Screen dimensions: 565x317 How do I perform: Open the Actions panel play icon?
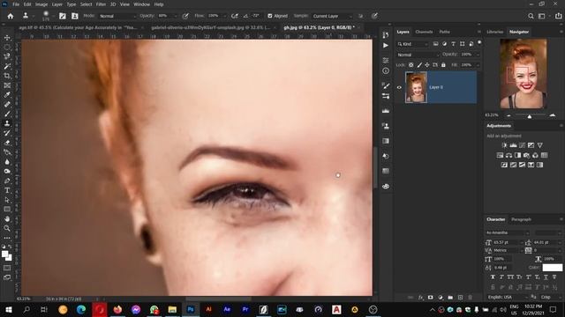click(386, 45)
